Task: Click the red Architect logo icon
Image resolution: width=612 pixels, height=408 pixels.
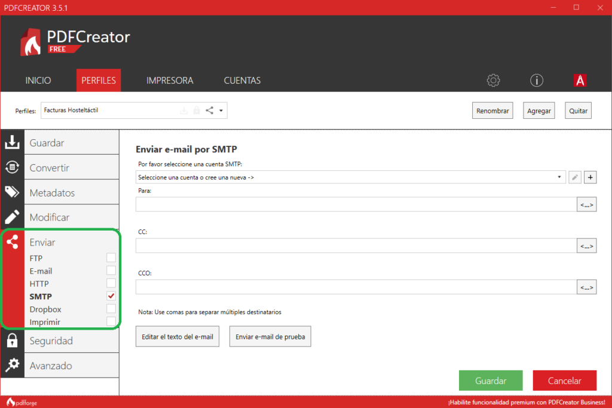Action: pos(580,81)
